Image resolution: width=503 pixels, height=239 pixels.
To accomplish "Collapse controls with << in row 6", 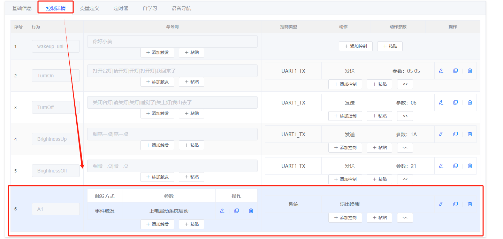I will click(405, 218).
